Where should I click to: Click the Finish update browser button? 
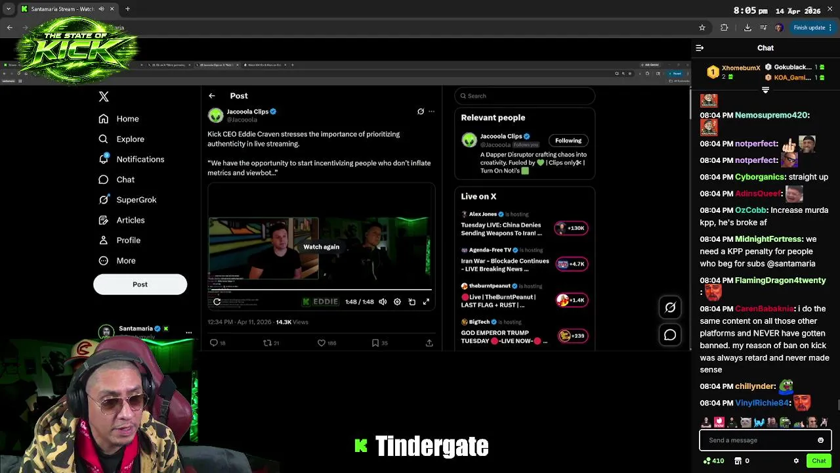click(x=812, y=28)
